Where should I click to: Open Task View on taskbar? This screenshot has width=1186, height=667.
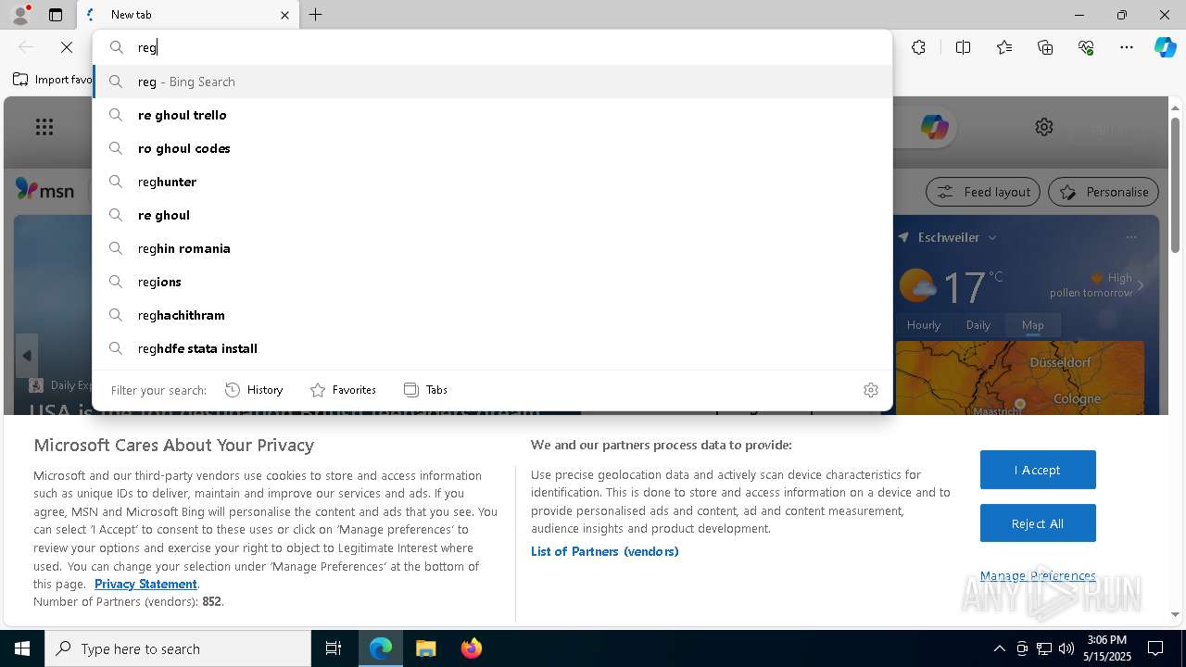point(334,648)
